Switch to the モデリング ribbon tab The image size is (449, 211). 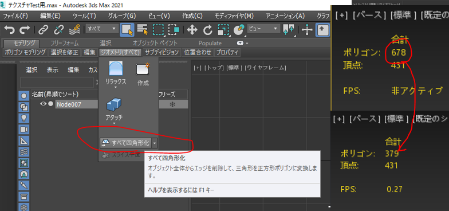pyautogui.click(x=22, y=44)
